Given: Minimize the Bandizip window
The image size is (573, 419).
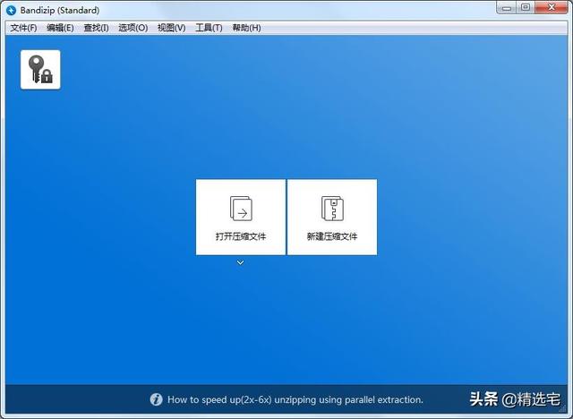Looking at the screenshot, I should pyautogui.click(x=507, y=8).
